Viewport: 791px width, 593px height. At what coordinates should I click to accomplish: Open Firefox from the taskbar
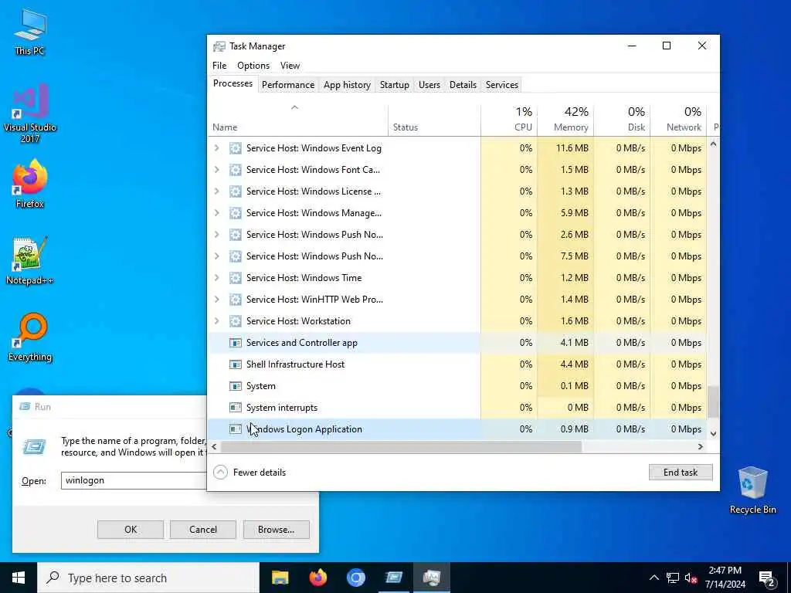coord(317,578)
